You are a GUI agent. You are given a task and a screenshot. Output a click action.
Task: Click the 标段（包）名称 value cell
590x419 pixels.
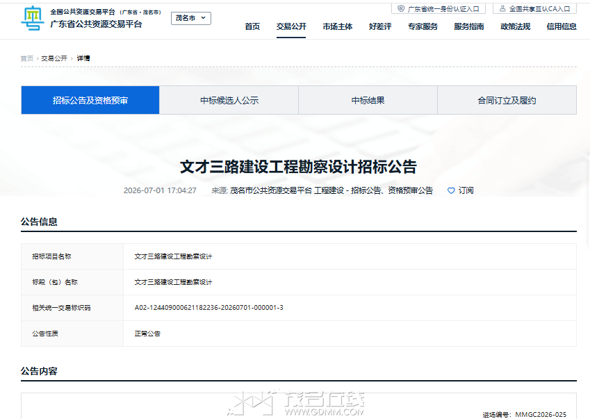350,282
